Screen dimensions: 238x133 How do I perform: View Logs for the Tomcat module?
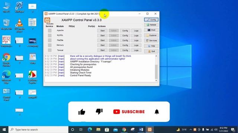click(x=136, y=50)
